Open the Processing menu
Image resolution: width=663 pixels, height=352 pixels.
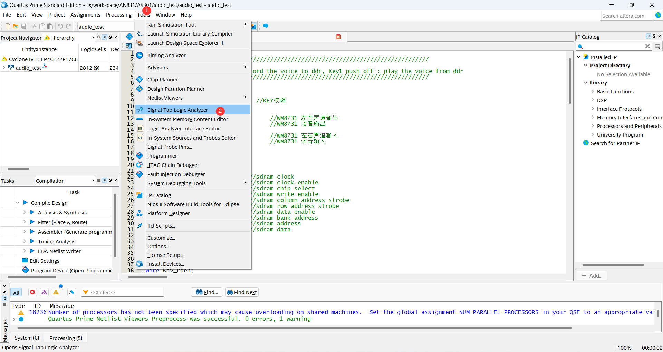[x=119, y=14]
